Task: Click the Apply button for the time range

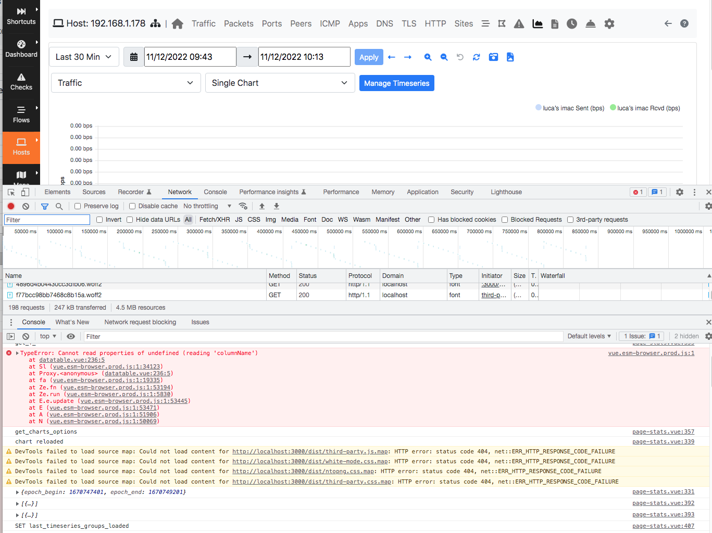Action: coord(369,57)
